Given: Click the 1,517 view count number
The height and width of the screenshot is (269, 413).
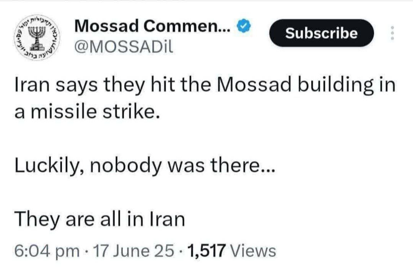Looking at the screenshot, I should coord(206,251).
